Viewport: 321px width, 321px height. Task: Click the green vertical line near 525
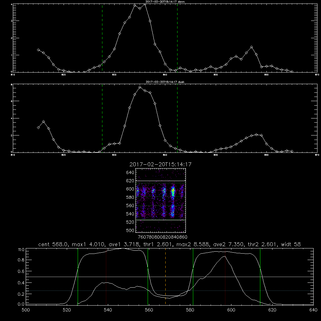[78, 276]
